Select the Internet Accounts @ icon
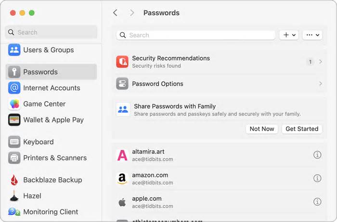The width and height of the screenshot is (337, 222). (14, 88)
